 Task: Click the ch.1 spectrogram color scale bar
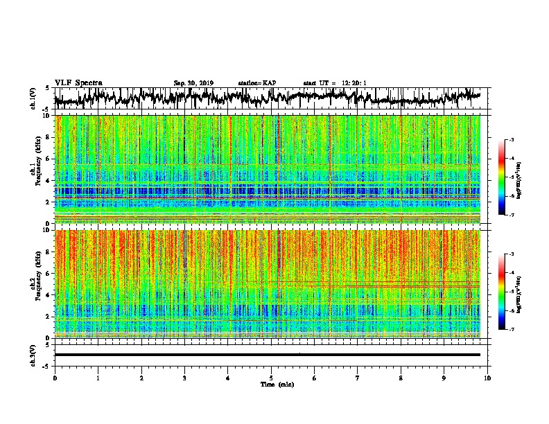click(x=501, y=177)
